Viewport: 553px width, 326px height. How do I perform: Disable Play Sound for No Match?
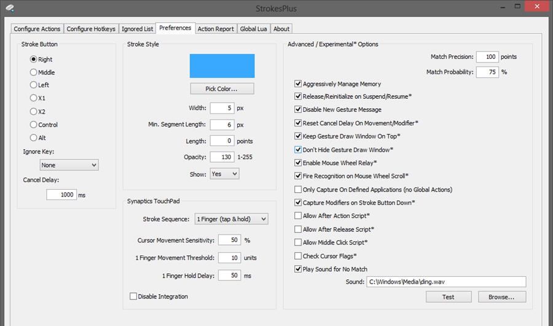[x=299, y=269]
